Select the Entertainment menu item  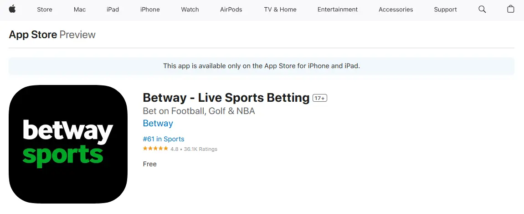[338, 10]
